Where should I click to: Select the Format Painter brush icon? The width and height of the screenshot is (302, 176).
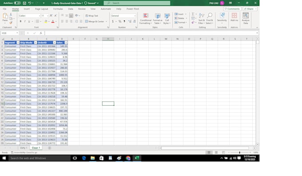coord(11,23)
